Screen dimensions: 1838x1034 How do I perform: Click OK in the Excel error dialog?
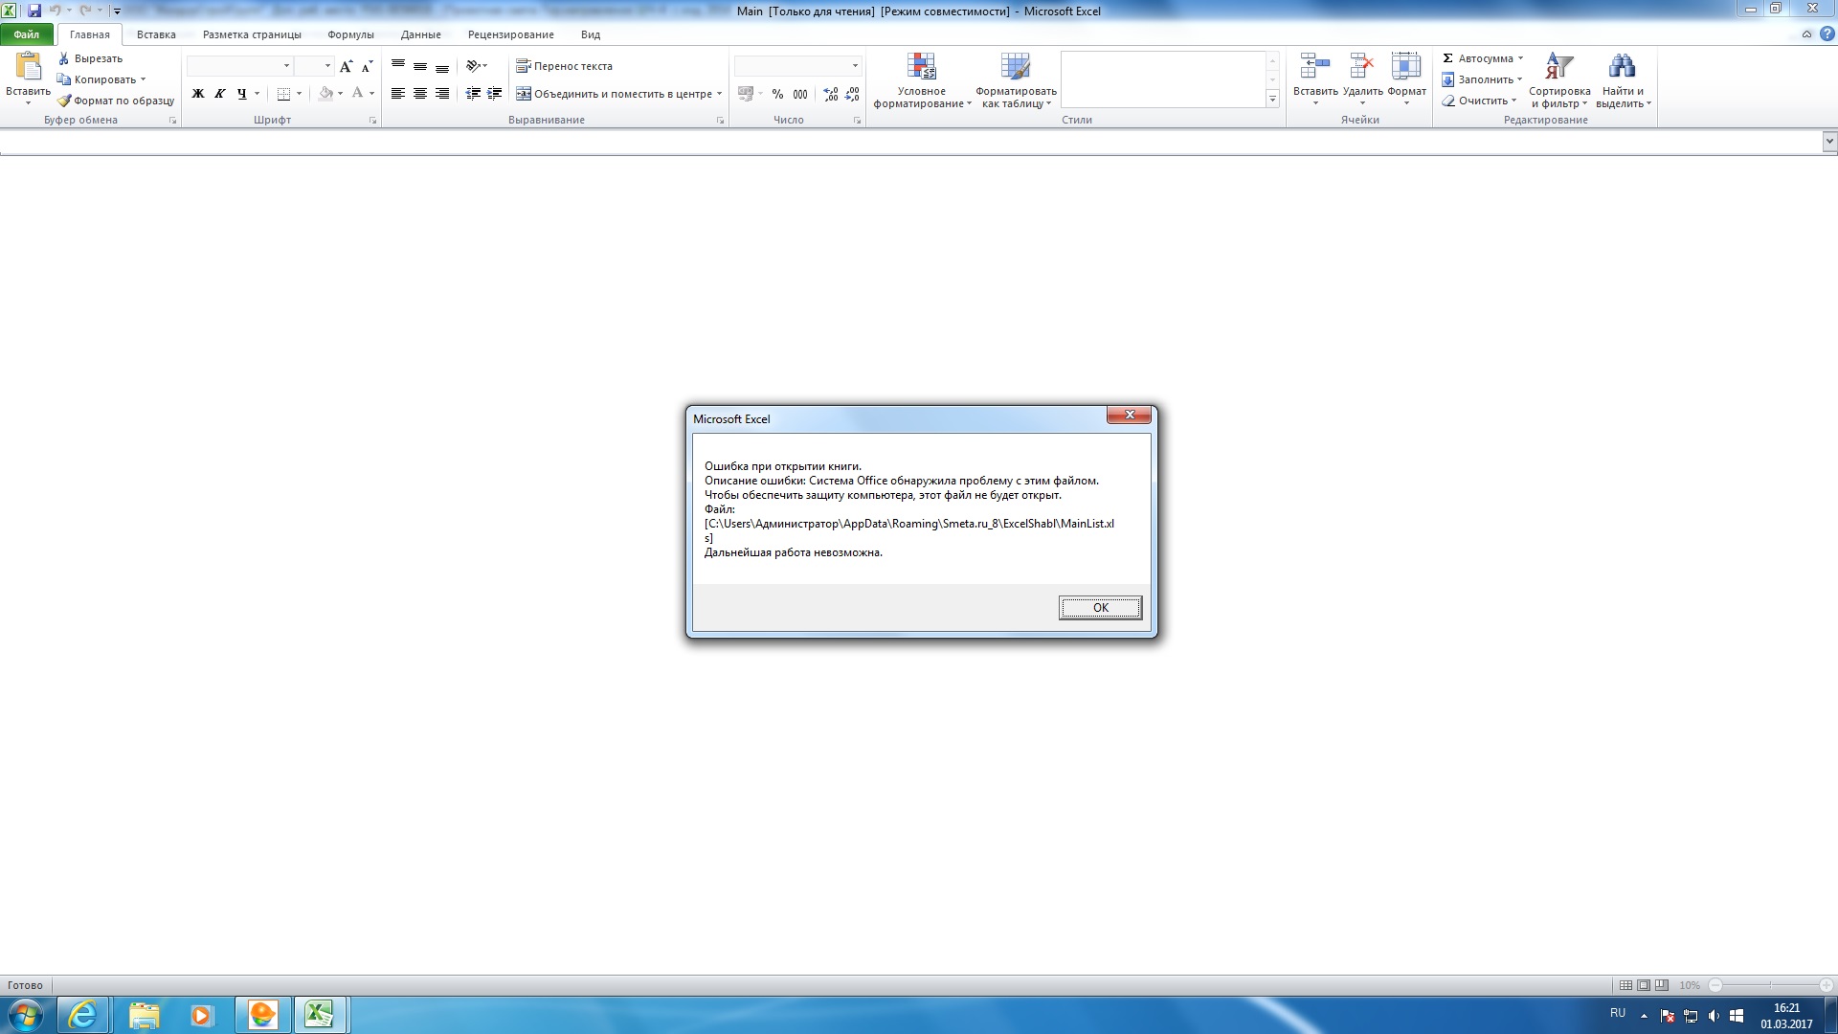[1100, 607]
